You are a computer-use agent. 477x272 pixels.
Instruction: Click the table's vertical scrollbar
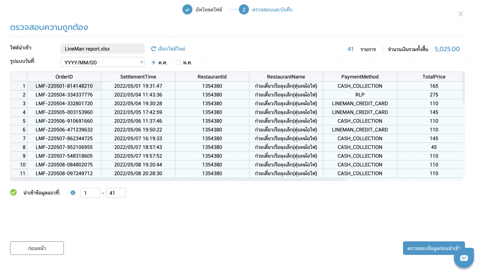[463, 88]
